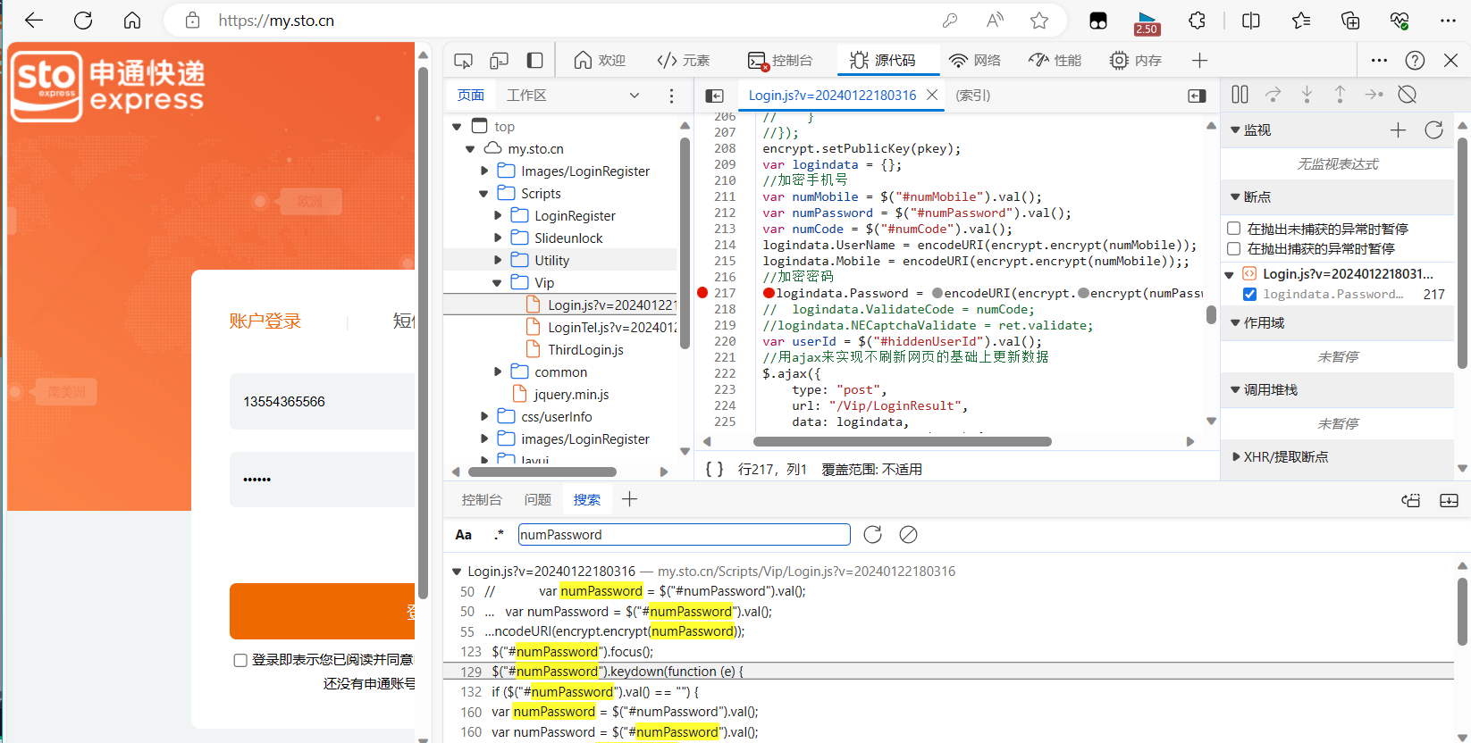Open browser extensions puzzle icon
Image resolution: width=1471 pixels, height=743 pixels.
1198,21
